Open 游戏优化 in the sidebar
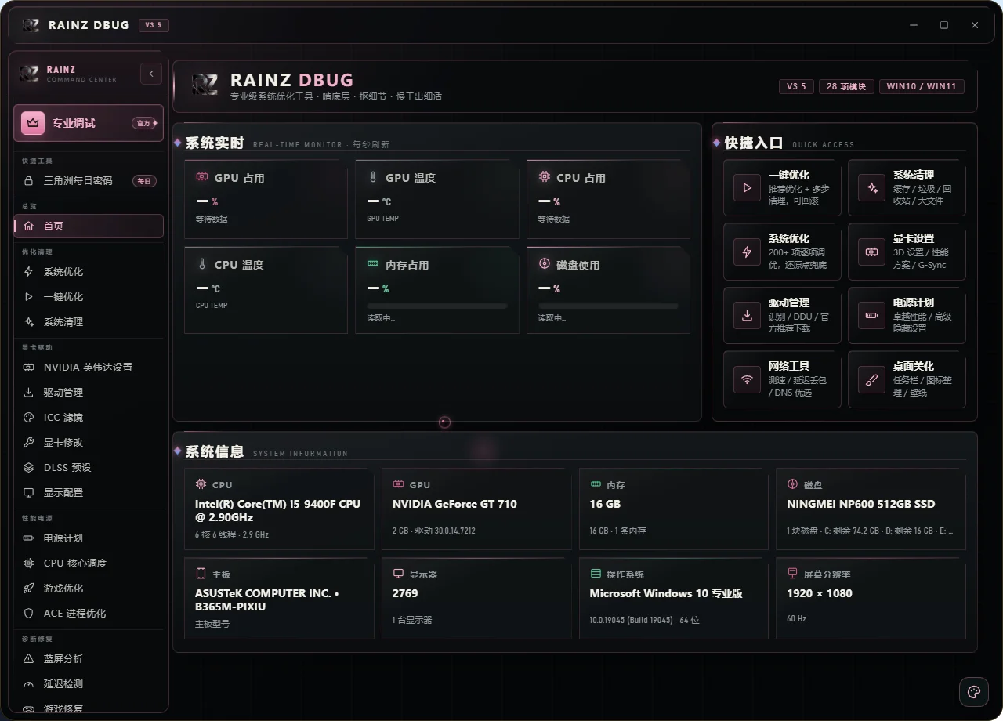1003x721 pixels. click(89, 588)
